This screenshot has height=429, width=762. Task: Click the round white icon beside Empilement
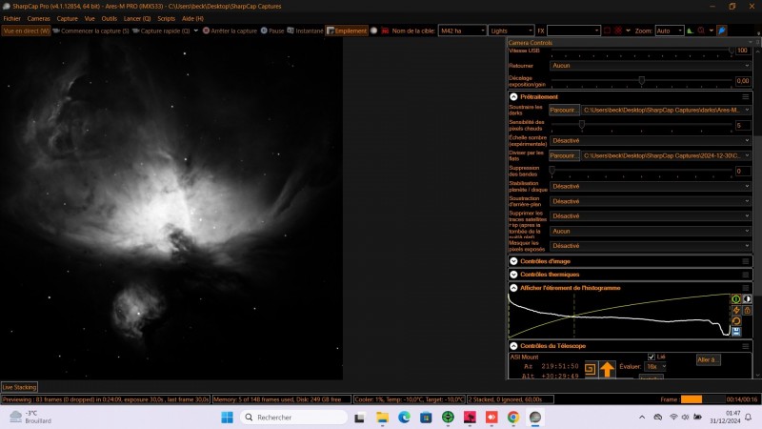373,31
